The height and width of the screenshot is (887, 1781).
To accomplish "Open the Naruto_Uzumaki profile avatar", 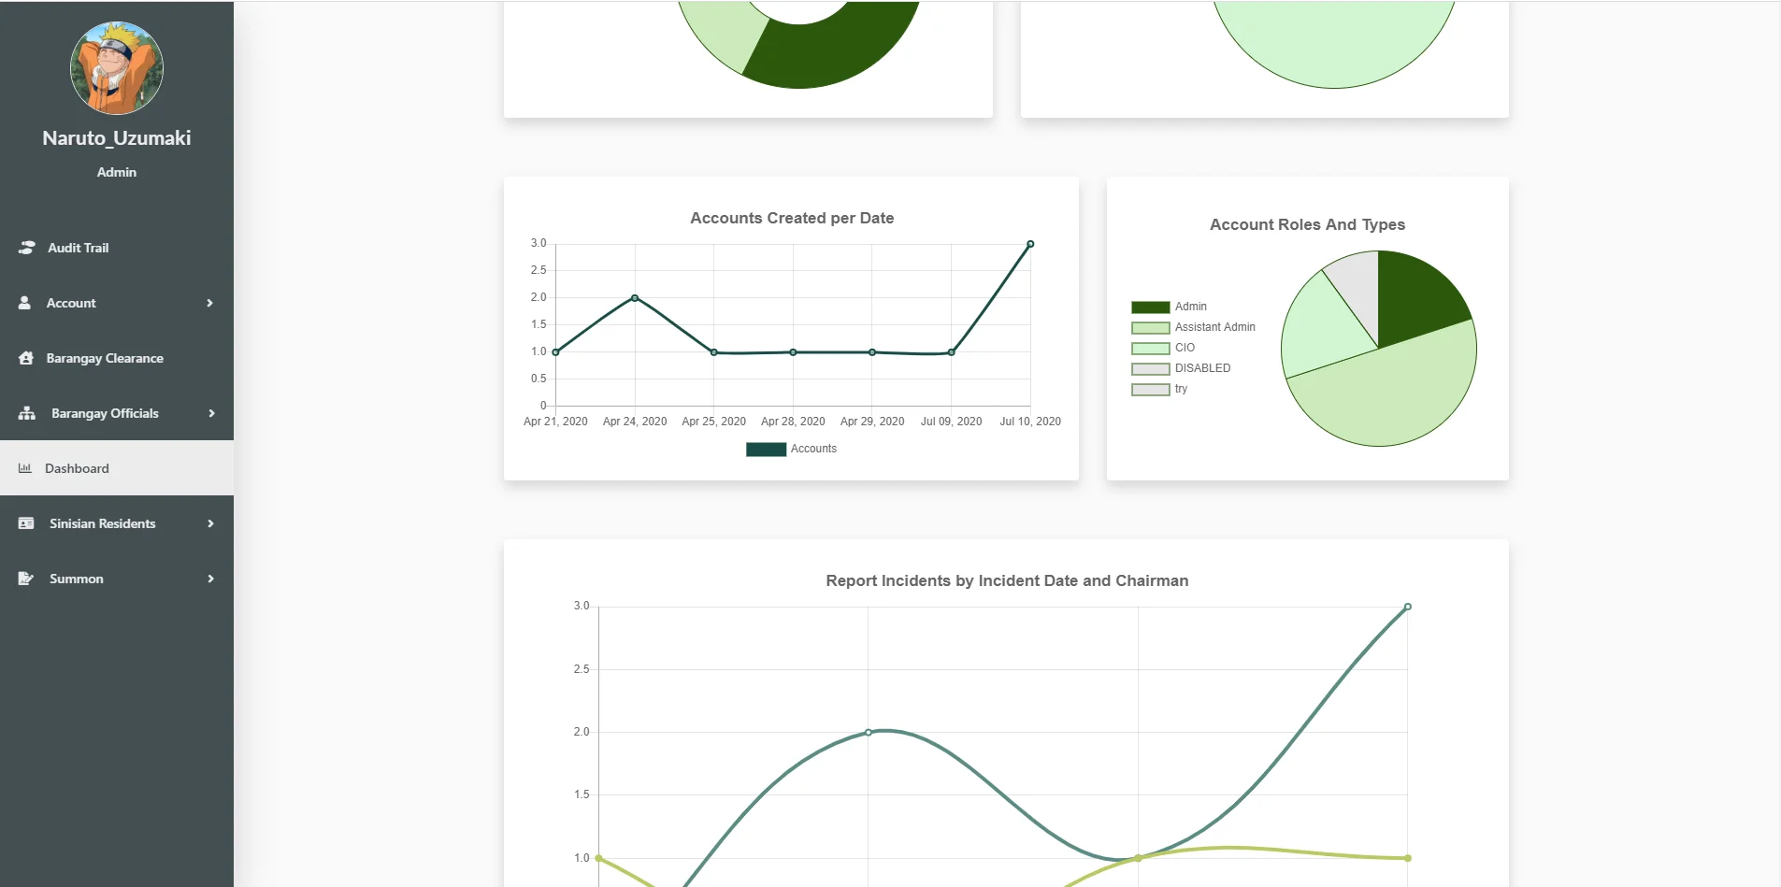I will (x=117, y=68).
